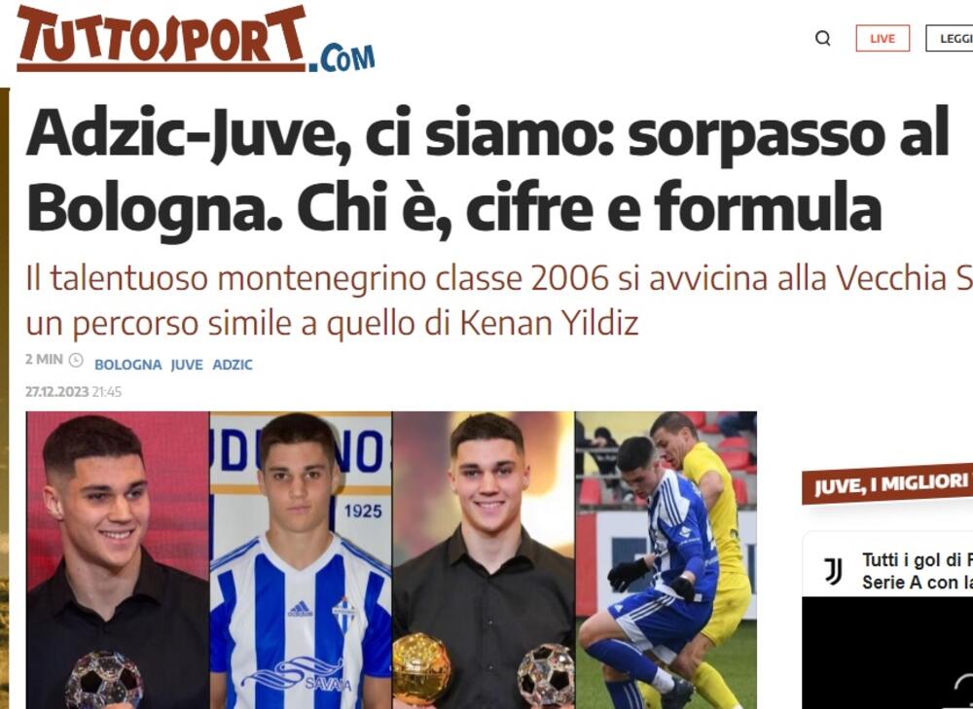Viewport: 973px width, 709px height.
Task: Click the LEGGI button at top right
Action: pyautogui.click(x=950, y=39)
